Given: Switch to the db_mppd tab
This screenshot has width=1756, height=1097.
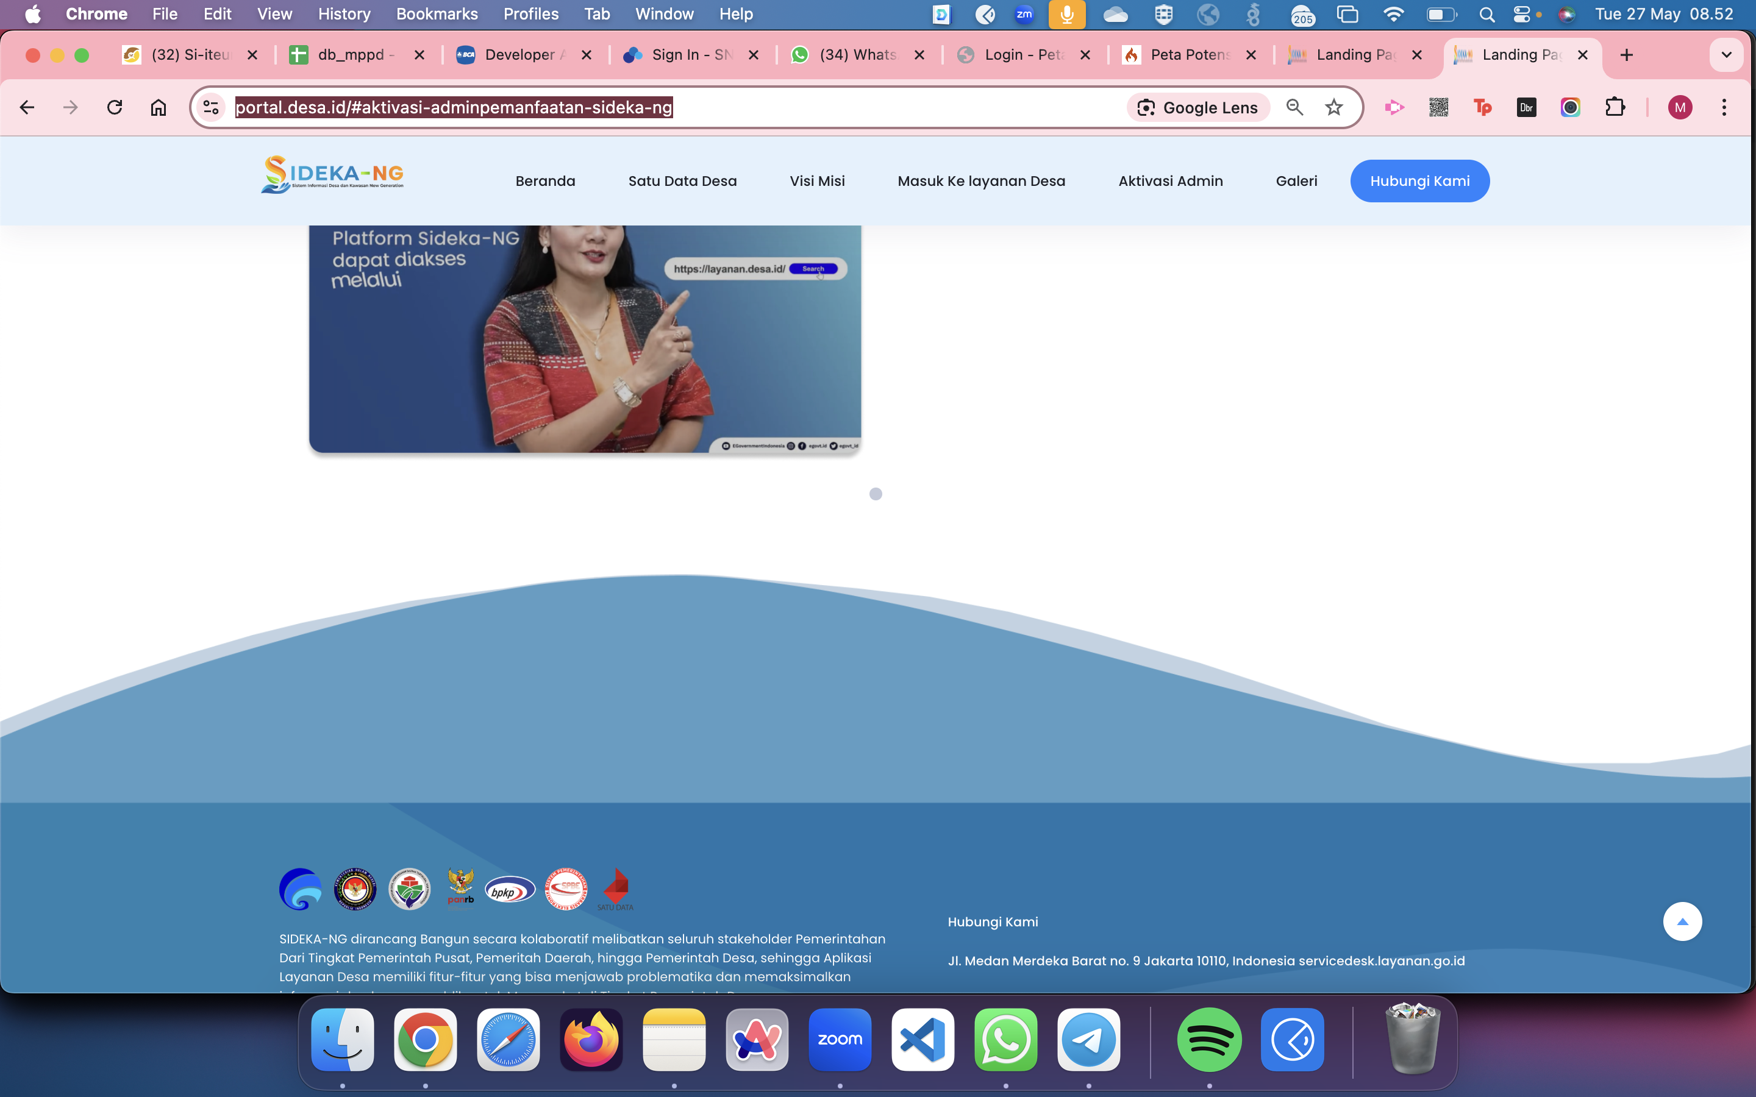Looking at the screenshot, I should (x=357, y=55).
